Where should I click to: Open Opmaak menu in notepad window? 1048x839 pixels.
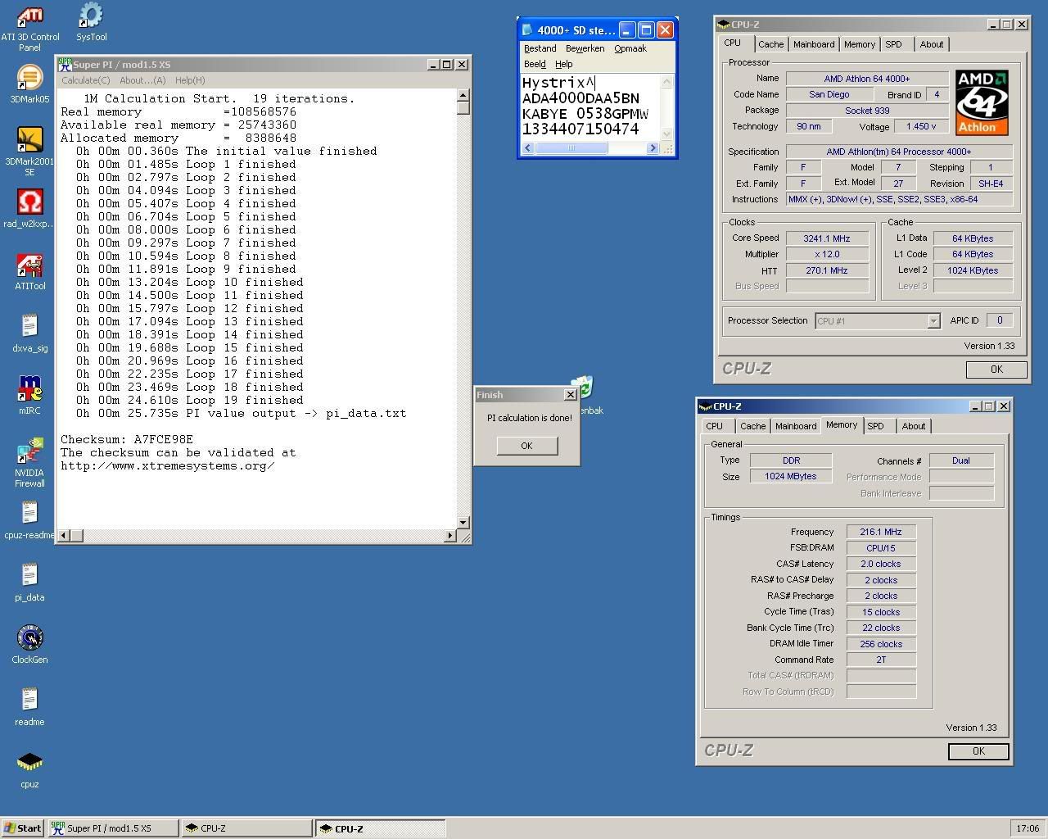pos(630,48)
